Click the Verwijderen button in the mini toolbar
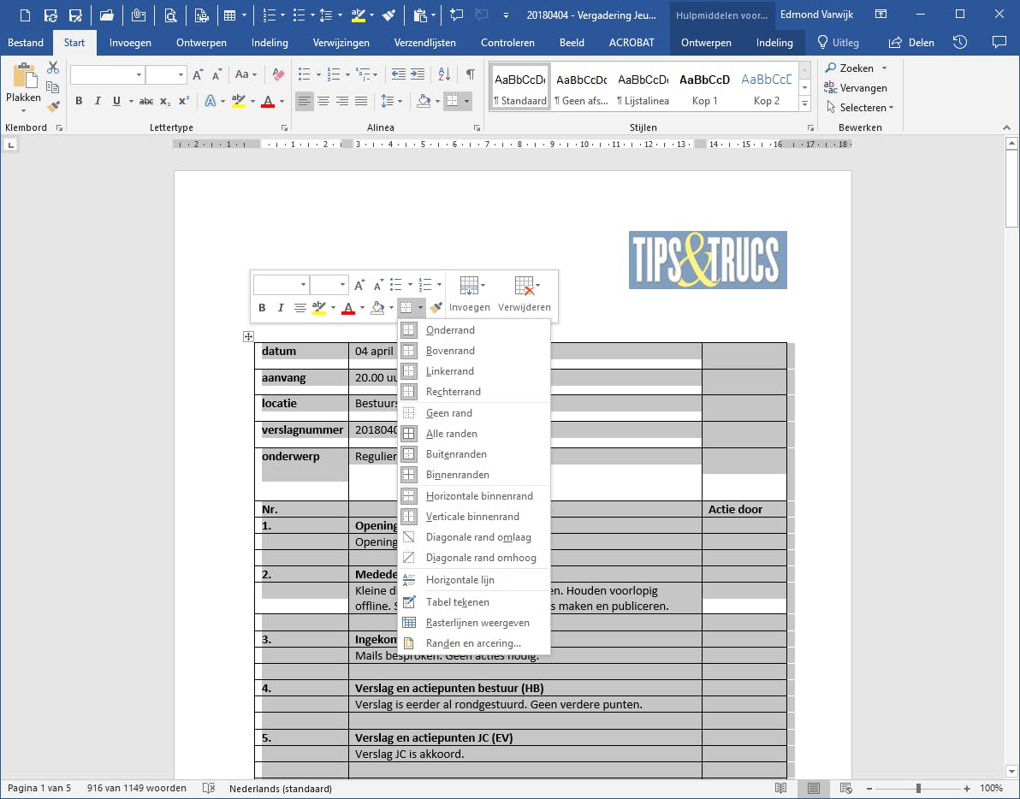Image resolution: width=1020 pixels, height=799 pixels. [x=525, y=294]
